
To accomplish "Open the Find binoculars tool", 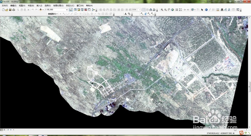I will pos(222,10).
